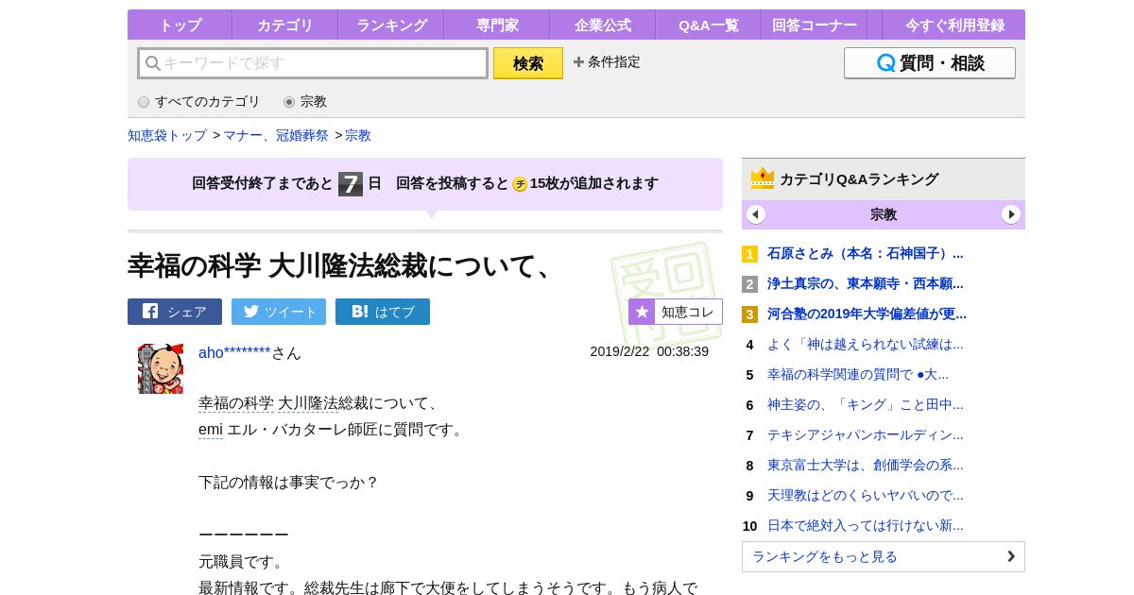Expand ランキングをもっと見る

pyautogui.click(x=884, y=556)
